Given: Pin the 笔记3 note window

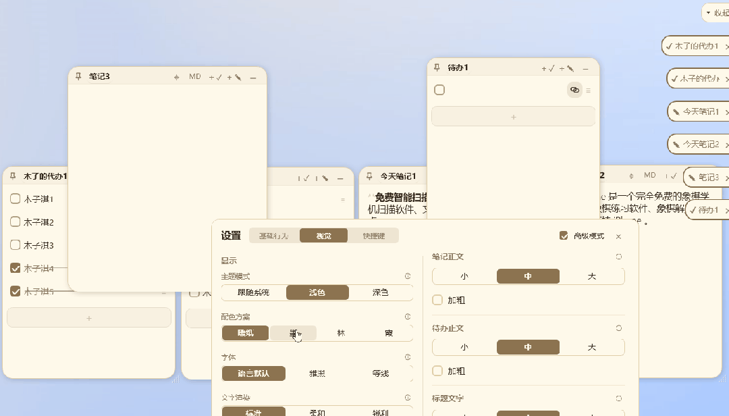Looking at the screenshot, I should pyautogui.click(x=78, y=76).
